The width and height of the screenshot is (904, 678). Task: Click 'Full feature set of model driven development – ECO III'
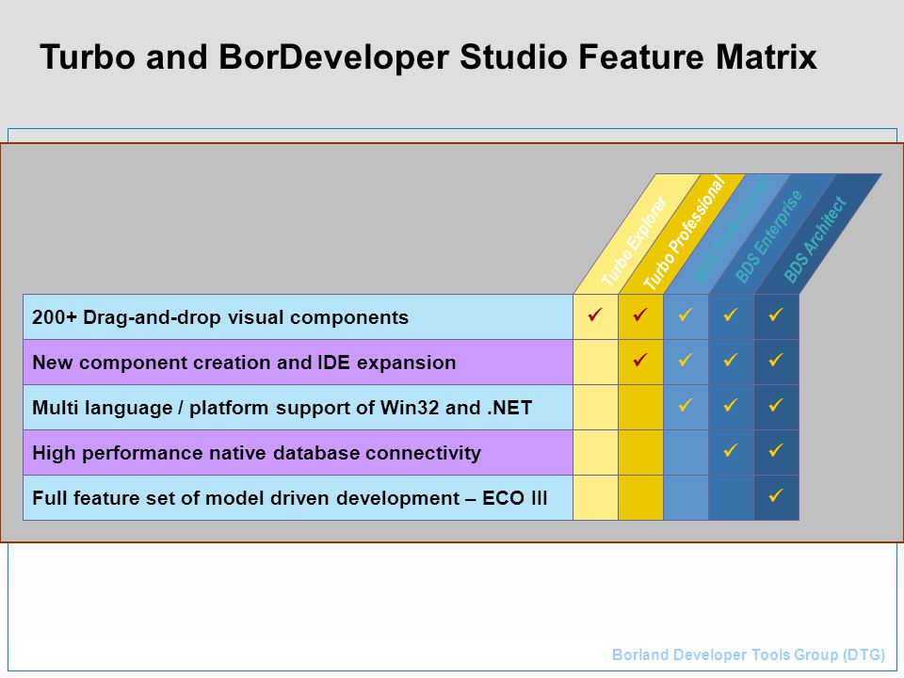click(x=298, y=497)
